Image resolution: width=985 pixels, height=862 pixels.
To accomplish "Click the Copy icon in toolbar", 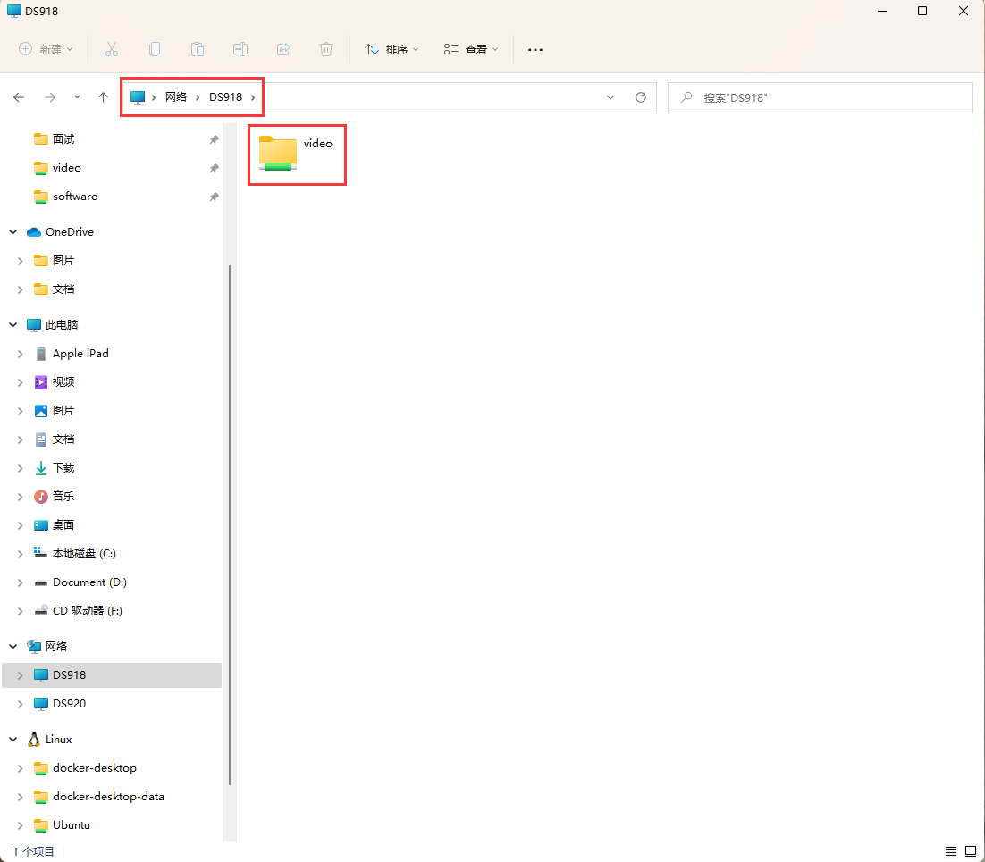I will [x=155, y=49].
